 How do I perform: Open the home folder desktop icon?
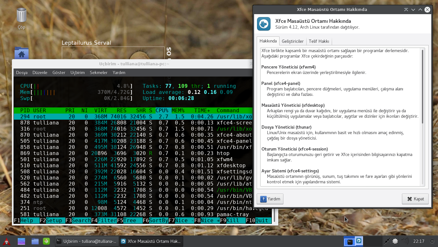(22, 53)
